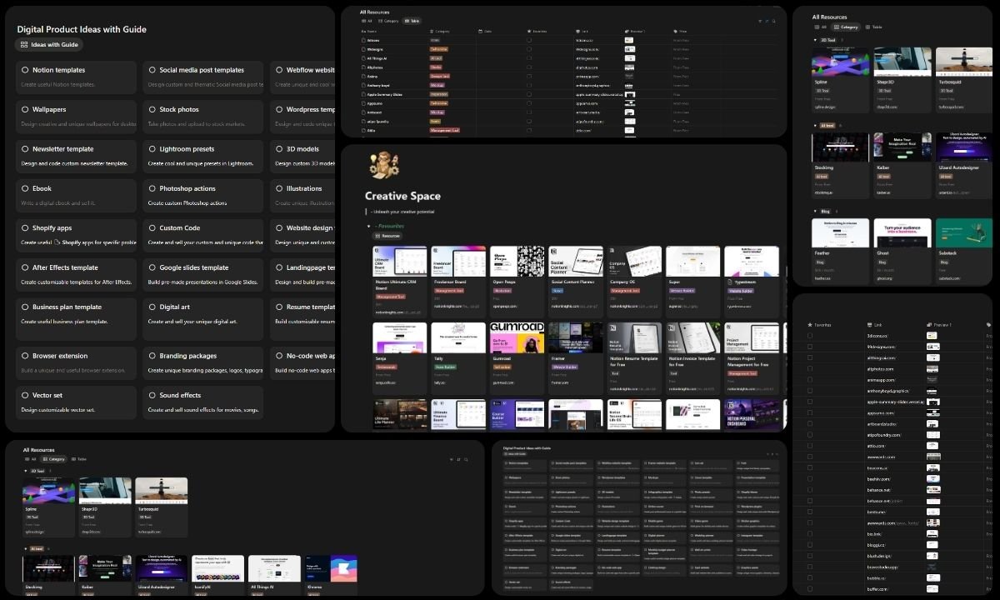Collapse the 3D Tool group in the bottom-left panel
1000x600 pixels.
pyautogui.click(x=25, y=471)
